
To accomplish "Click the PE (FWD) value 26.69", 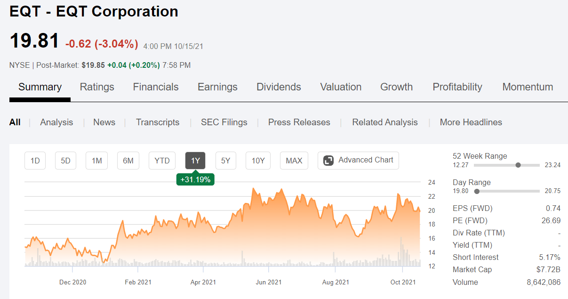I will [x=551, y=220].
